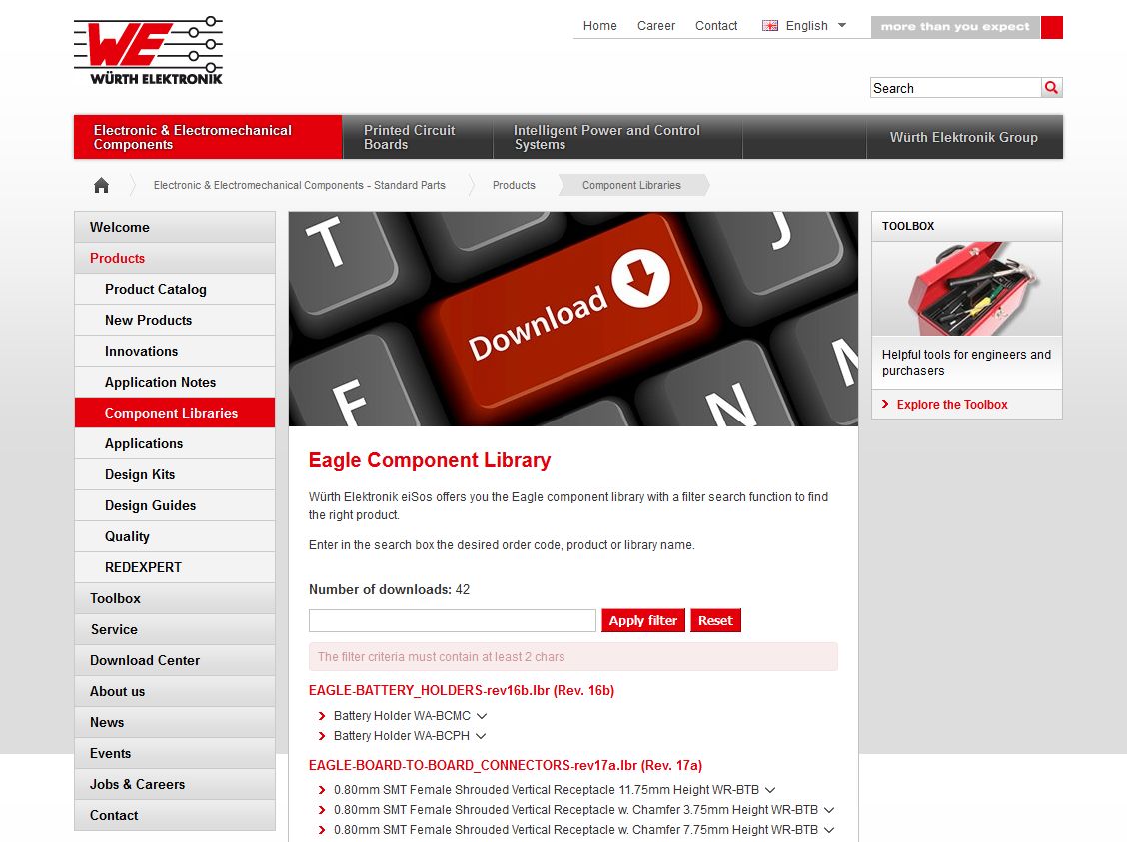The width and height of the screenshot is (1127, 842).
Task: Open Toolbox in the sidebar
Action: [175, 598]
